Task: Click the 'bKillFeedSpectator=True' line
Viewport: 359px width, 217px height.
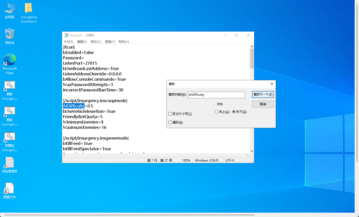Action: point(87,149)
